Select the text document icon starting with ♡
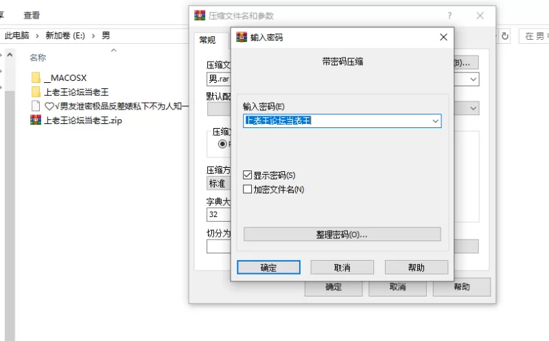Image resolution: width=549 pixels, height=341 pixels. [x=36, y=106]
